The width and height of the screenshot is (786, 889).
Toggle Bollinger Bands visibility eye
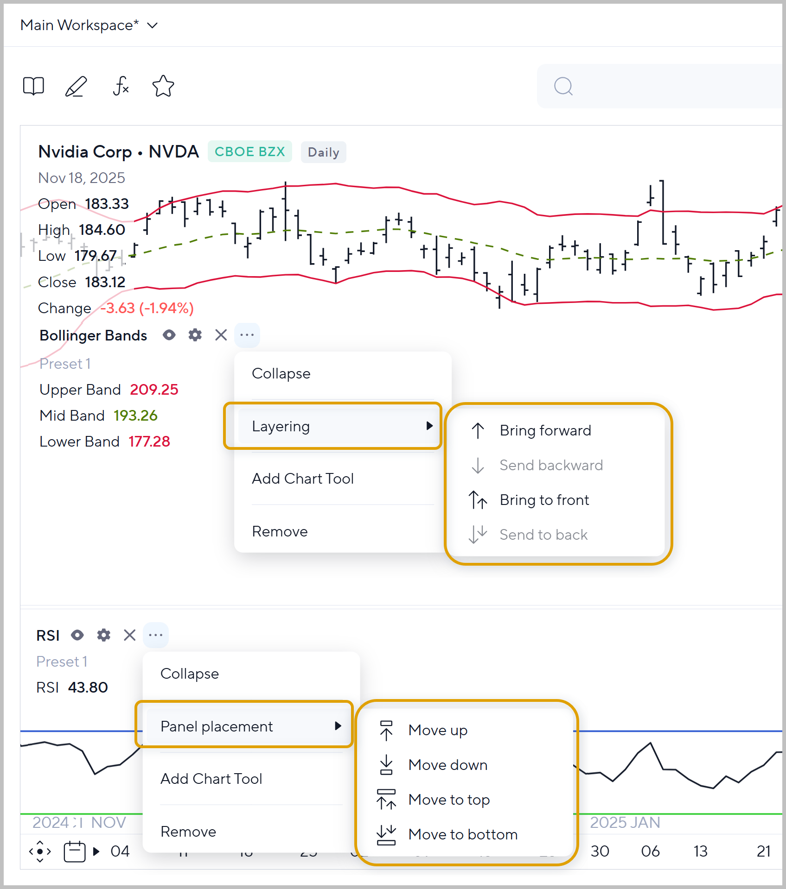click(x=169, y=335)
